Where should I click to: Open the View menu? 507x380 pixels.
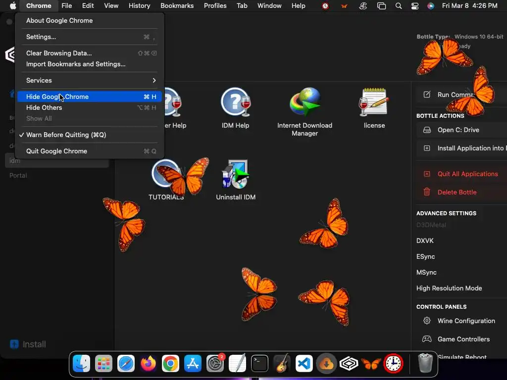[x=111, y=5]
